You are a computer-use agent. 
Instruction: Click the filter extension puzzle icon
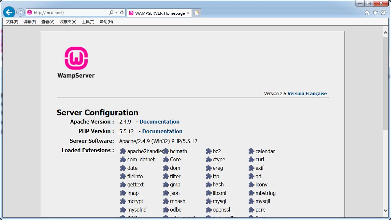(166, 176)
